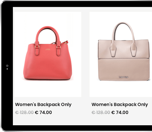Click gold buckle on red bag's right strap

(x=59, y=47)
